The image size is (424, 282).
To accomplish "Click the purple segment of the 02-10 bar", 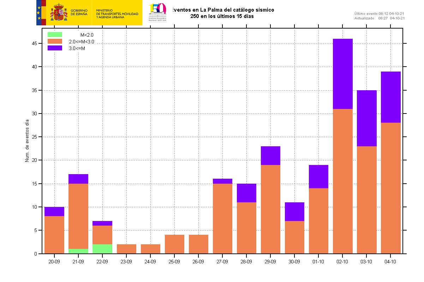I will pos(342,74).
